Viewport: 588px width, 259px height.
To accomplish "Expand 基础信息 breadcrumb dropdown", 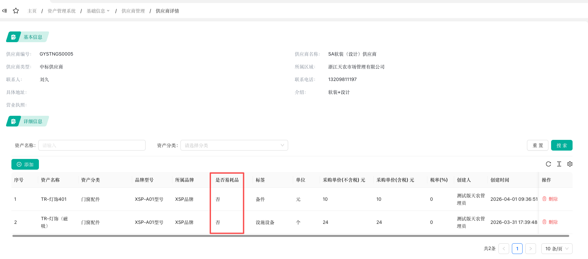I will coord(98,11).
